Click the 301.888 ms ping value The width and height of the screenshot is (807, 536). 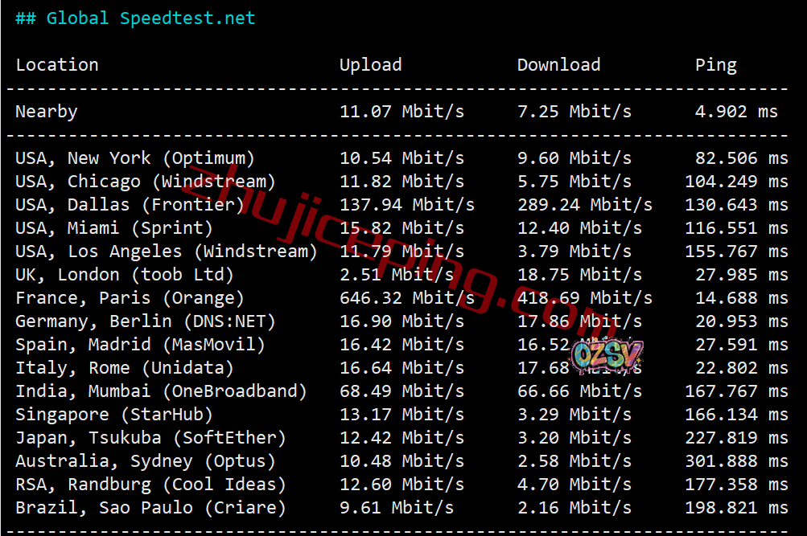coord(736,461)
